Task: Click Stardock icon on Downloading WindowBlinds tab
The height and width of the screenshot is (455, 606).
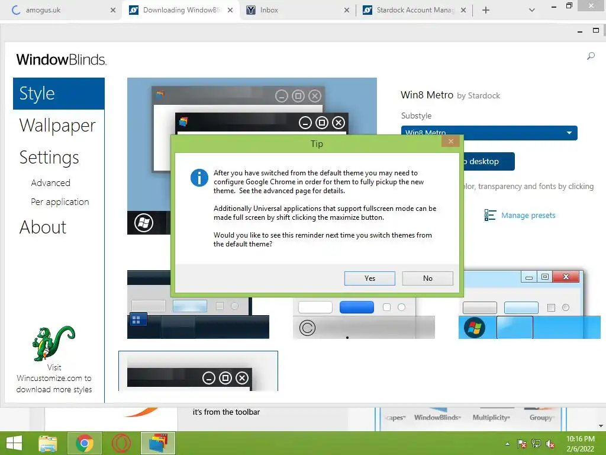Action: coord(134,10)
